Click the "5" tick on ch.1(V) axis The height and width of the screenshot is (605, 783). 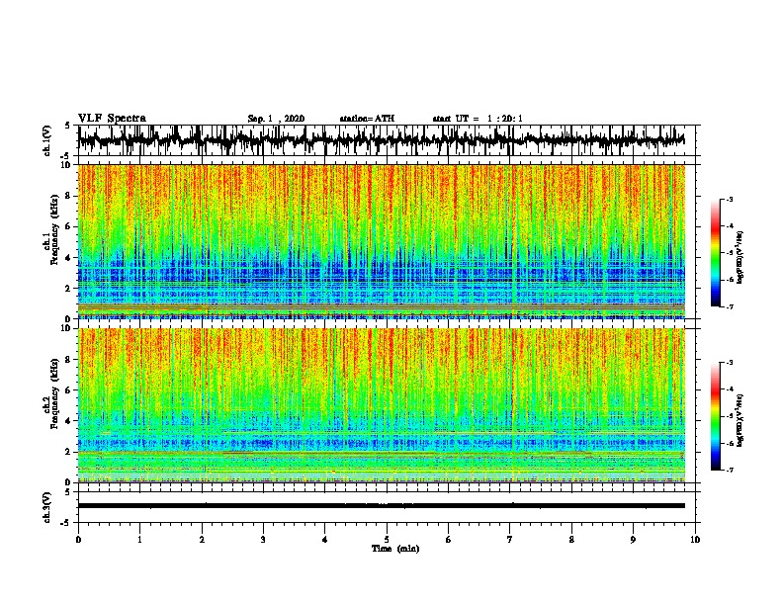pyautogui.click(x=67, y=126)
